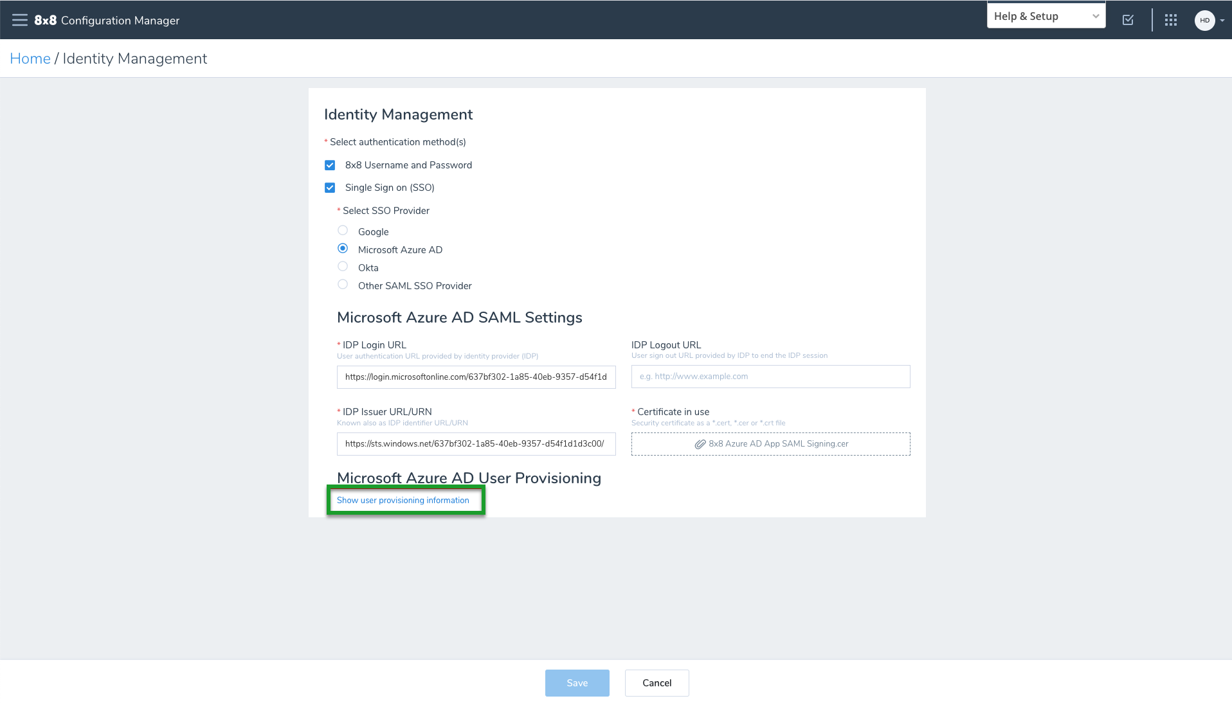Click the Cancel button
Screen dimensions: 1232x703
pos(657,683)
